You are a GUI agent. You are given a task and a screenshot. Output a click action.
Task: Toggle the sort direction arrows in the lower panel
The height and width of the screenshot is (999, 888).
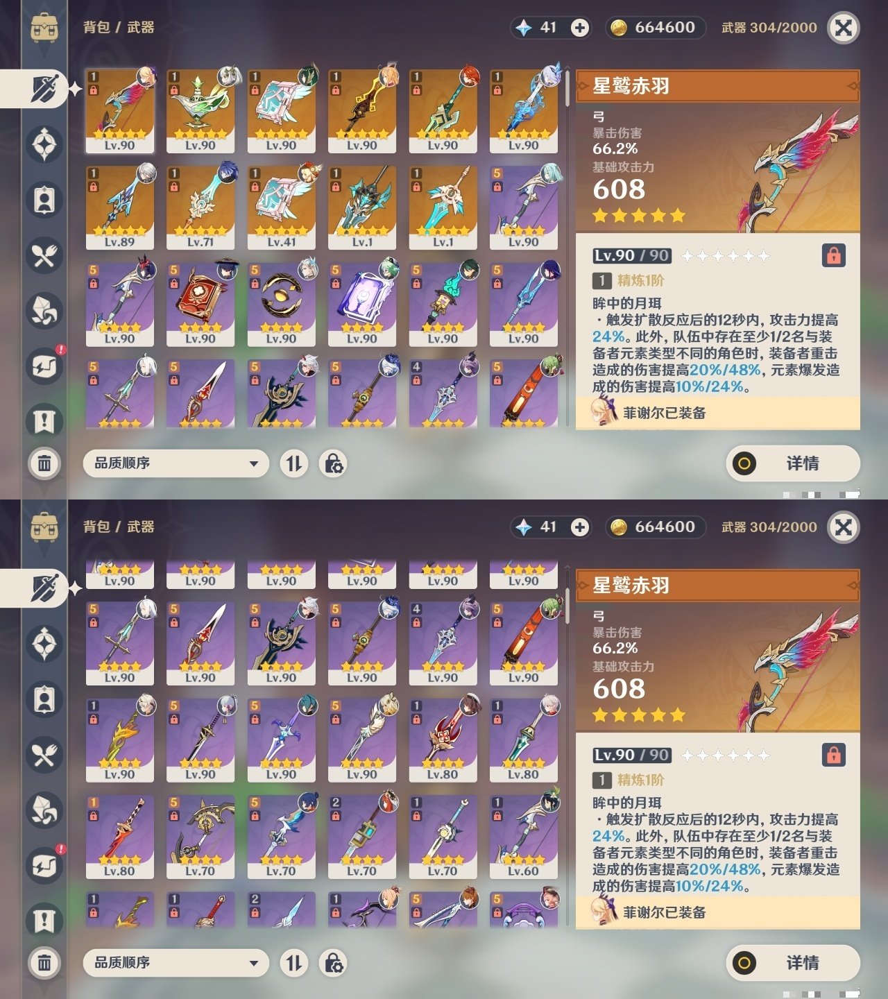(x=294, y=963)
